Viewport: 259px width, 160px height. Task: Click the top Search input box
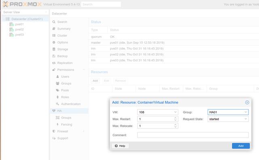point(101,4)
